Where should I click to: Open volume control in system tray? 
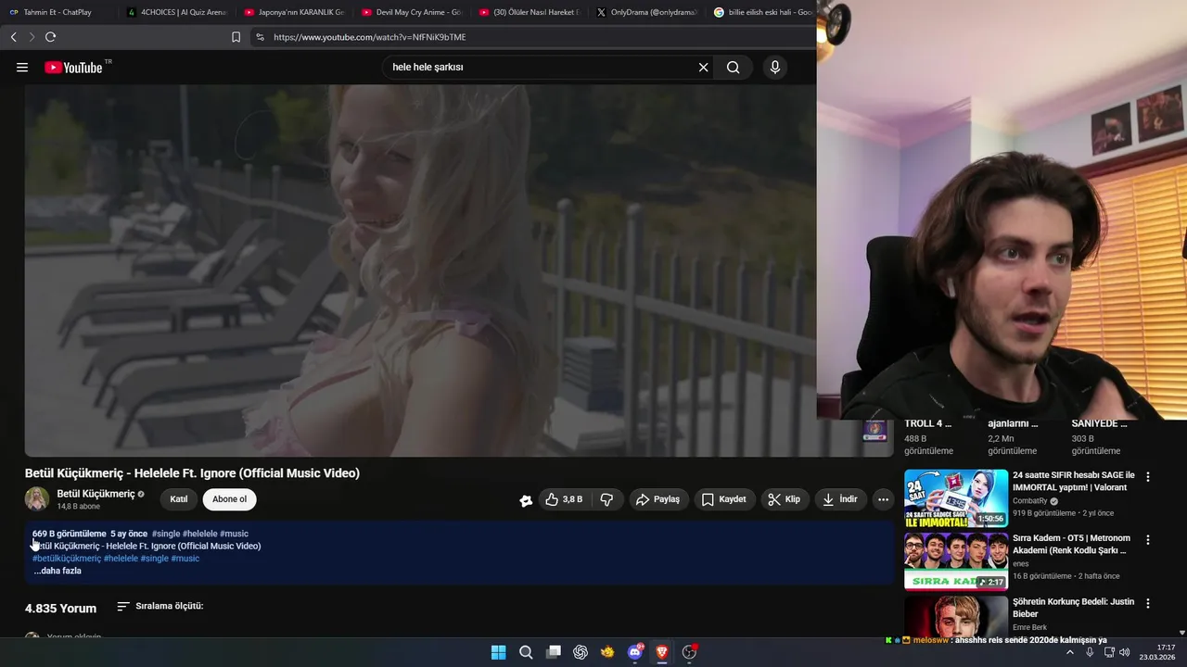pyautogui.click(x=1125, y=652)
